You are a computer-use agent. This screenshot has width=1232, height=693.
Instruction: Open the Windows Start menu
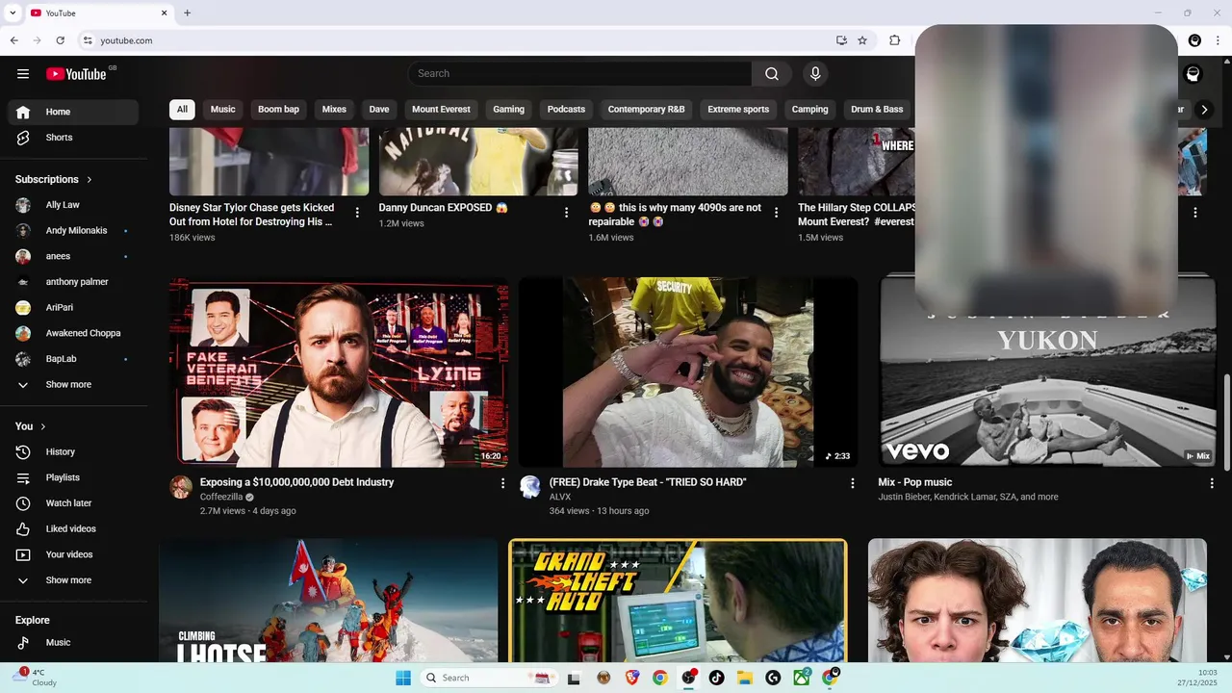[x=403, y=678]
